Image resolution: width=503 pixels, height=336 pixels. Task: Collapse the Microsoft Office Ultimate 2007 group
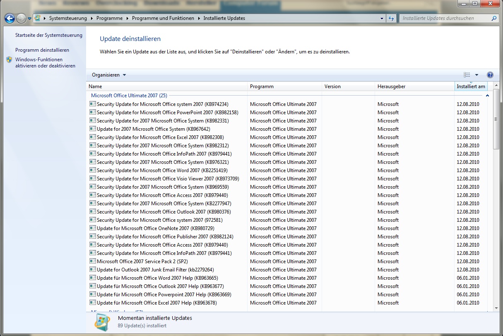[x=487, y=96]
